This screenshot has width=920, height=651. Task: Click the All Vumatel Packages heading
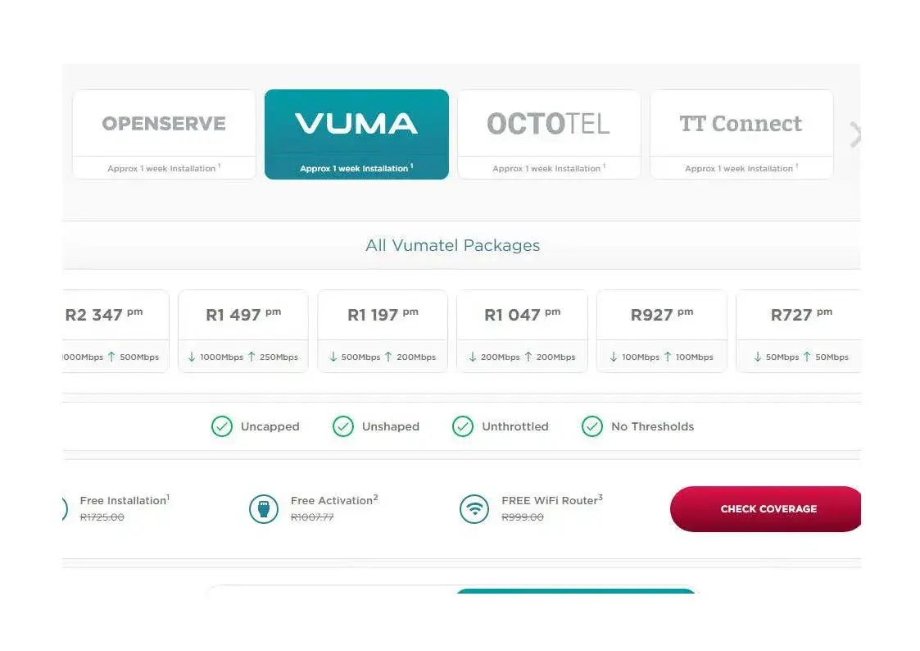click(452, 245)
